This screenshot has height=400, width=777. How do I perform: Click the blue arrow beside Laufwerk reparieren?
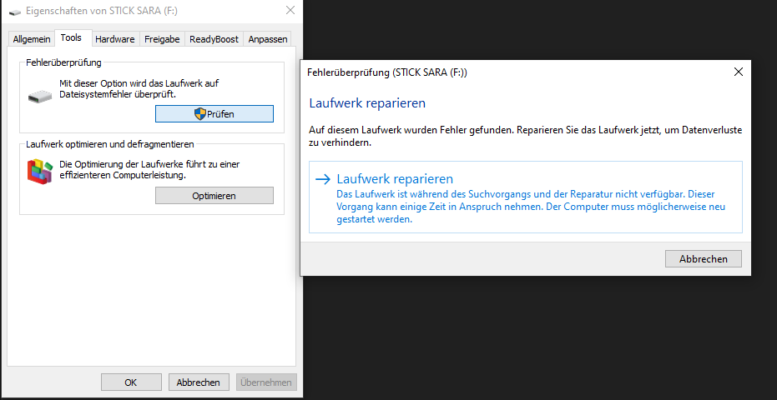(x=323, y=178)
